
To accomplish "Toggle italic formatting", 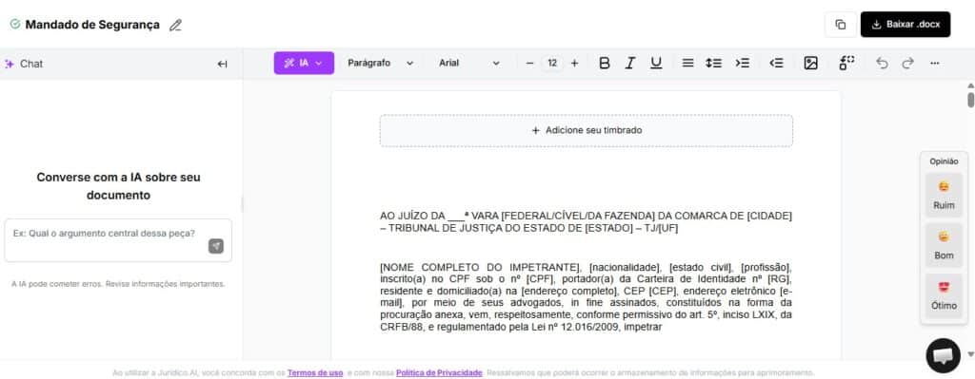I will (630, 64).
